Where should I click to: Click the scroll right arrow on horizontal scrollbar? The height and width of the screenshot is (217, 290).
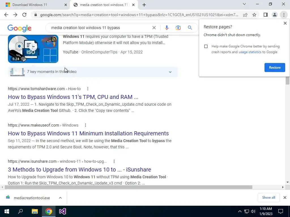pos(283,187)
